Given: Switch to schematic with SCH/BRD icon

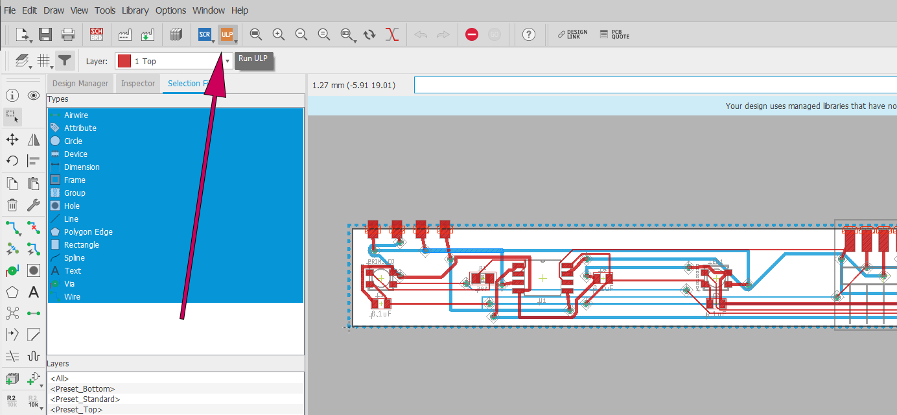Looking at the screenshot, I should click(96, 34).
